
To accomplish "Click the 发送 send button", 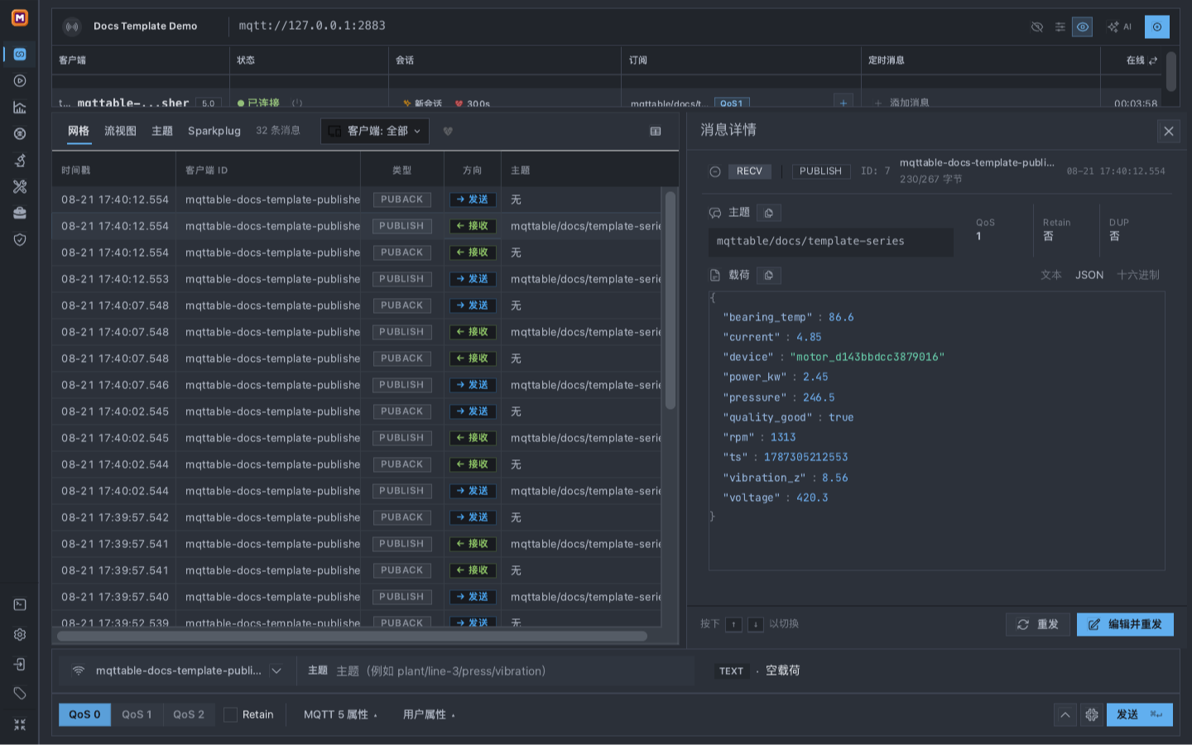I will [1140, 714].
